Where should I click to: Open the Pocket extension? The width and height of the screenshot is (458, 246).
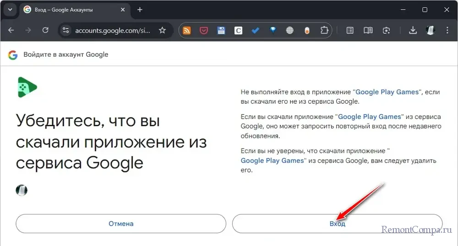pos(204,31)
